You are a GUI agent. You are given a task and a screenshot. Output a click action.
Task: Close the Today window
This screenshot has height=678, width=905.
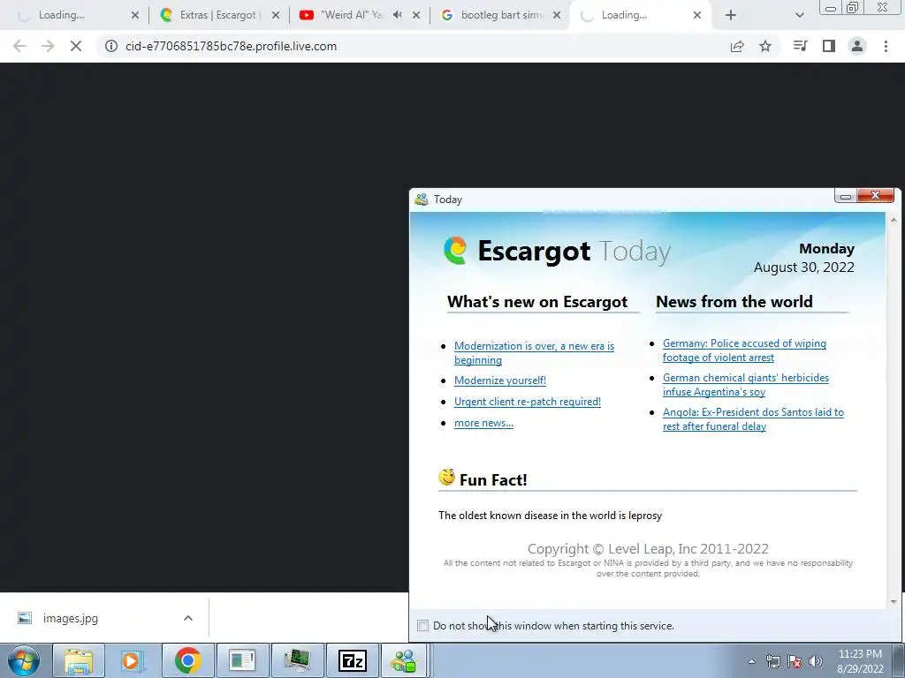(875, 196)
